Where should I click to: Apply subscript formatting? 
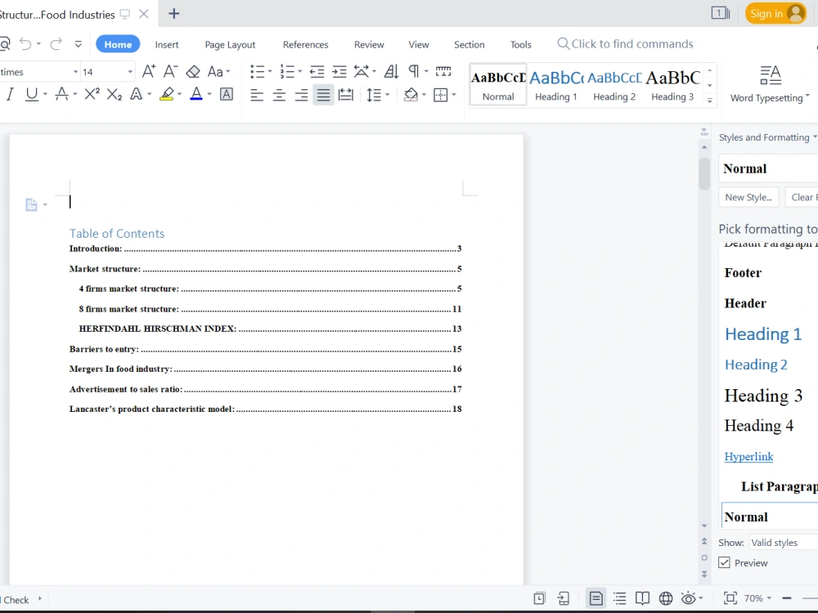[115, 94]
